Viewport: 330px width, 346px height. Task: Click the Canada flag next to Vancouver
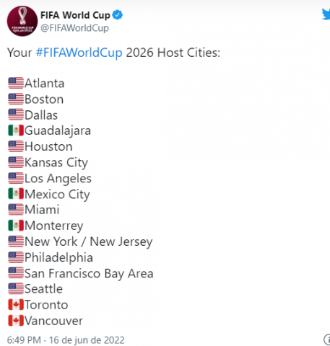[x=16, y=321]
